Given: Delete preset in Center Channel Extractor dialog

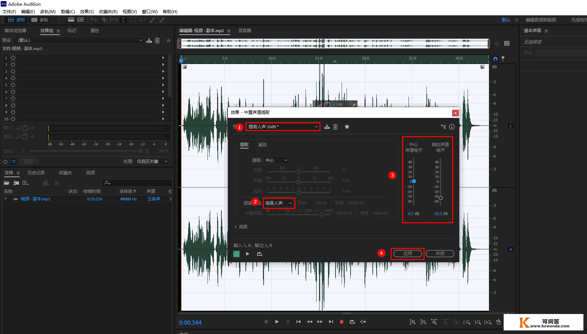Looking at the screenshot, I should (x=335, y=127).
